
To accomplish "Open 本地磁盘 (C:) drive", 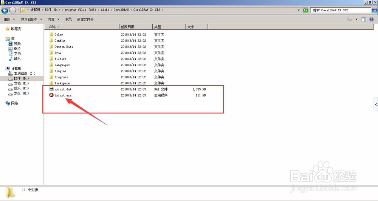I will tap(22, 73).
